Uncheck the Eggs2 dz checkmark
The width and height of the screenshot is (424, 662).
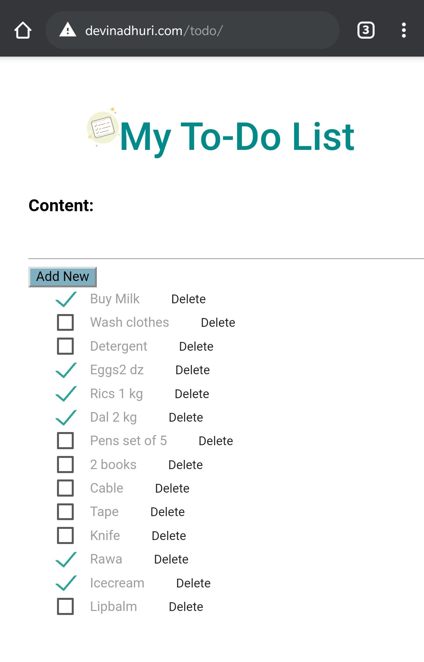click(x=66, y=370)
